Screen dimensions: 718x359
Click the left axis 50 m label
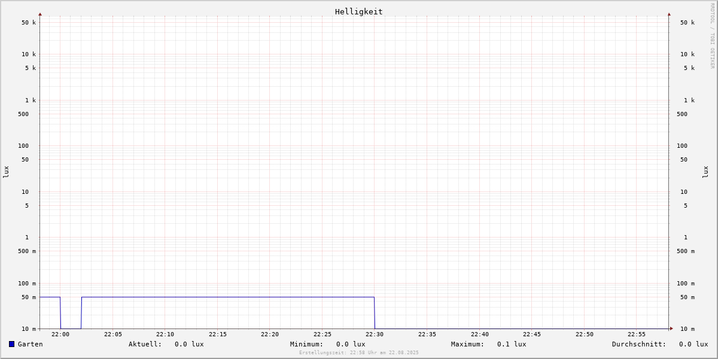click(29, 297)
